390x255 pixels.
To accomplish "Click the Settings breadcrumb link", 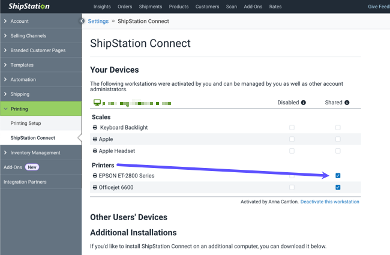I will (98, 21).
